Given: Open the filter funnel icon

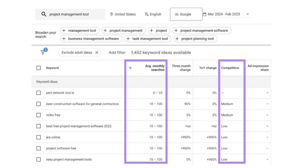Looking at the screenshot, I should pyautogui.click(x=43, y=52).
